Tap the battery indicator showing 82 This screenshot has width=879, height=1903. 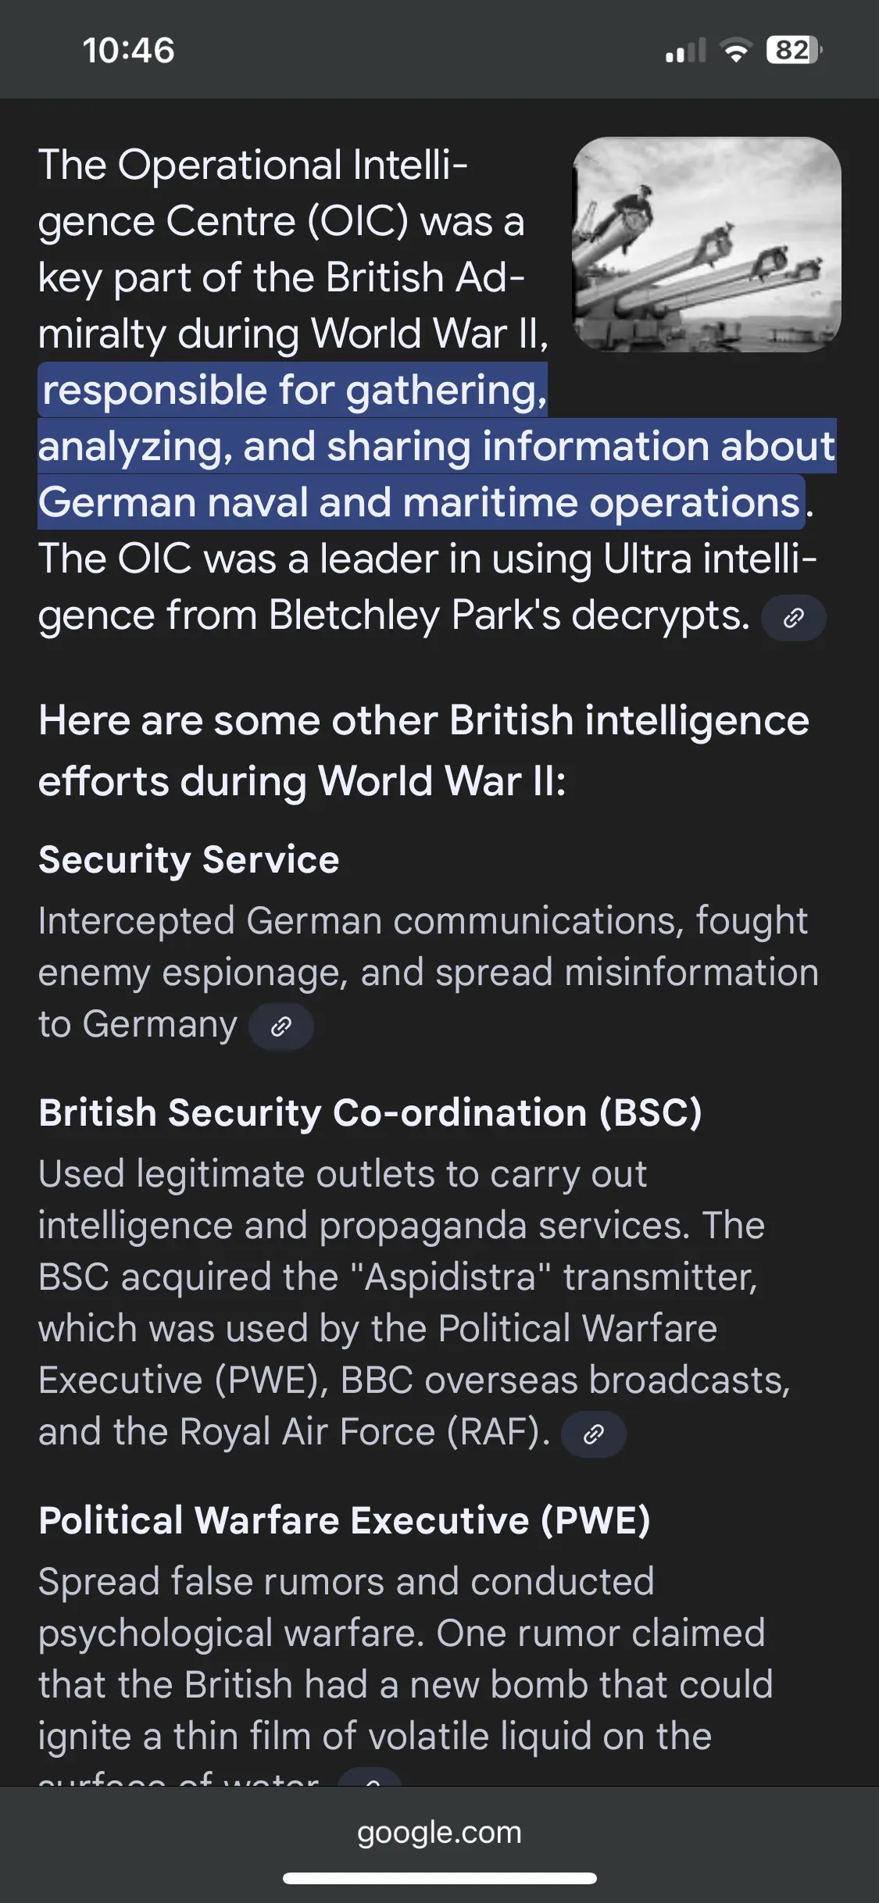(794, 51)
